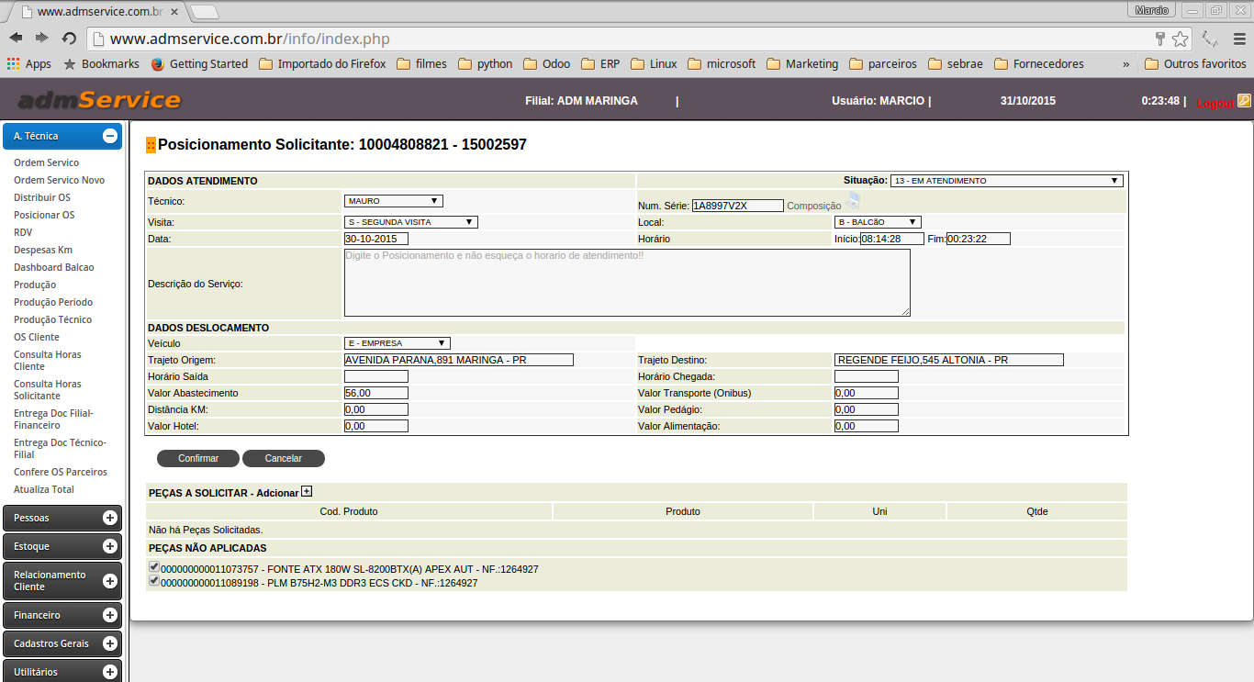Screen dimensions: 1254x682
Task: Uncheck the FONTE ATX 180W part checkbox
Action: [154, 567]
